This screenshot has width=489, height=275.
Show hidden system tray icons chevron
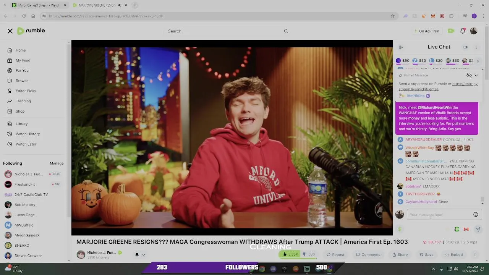[433, 269]
